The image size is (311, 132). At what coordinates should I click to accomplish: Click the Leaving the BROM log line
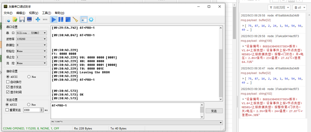[95, 72]
